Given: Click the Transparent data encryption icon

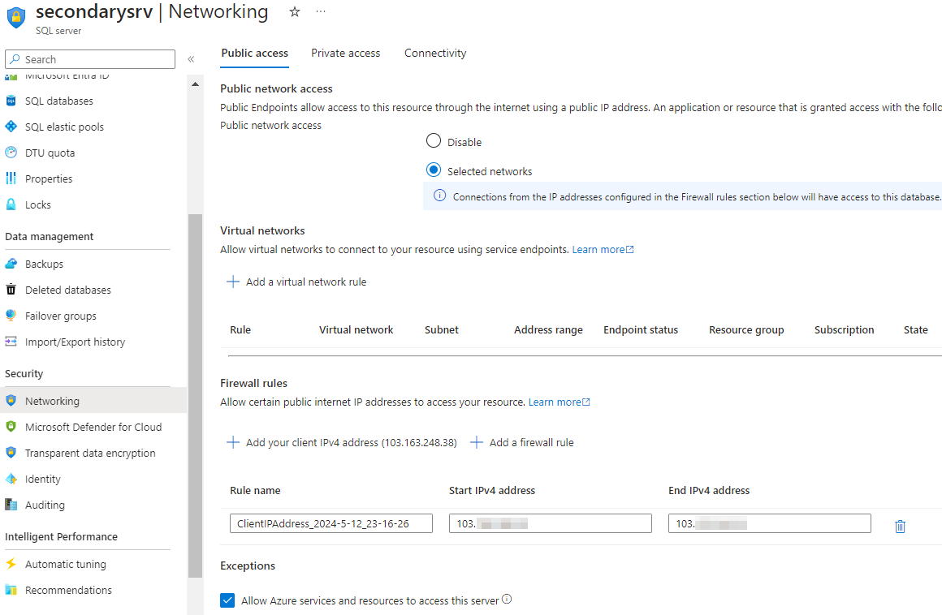Looking at the screenshot, I should click(11, 453).
